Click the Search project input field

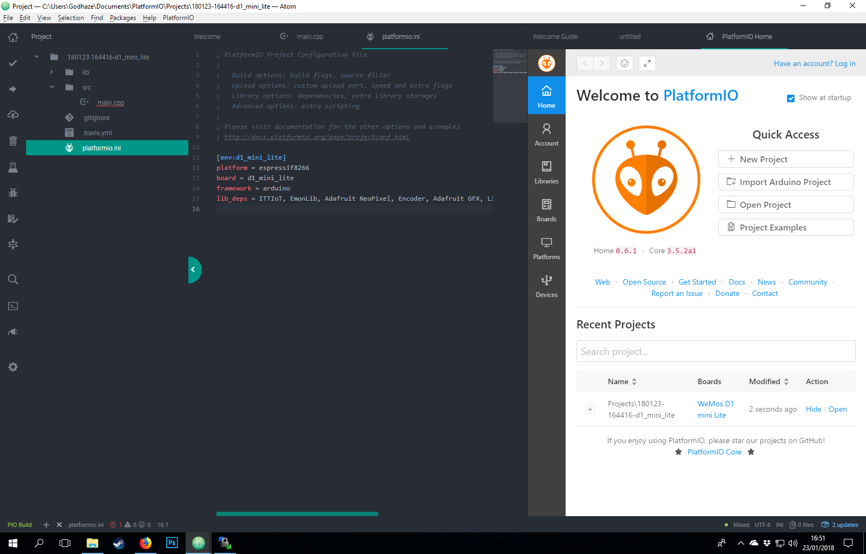coord(716,352)
